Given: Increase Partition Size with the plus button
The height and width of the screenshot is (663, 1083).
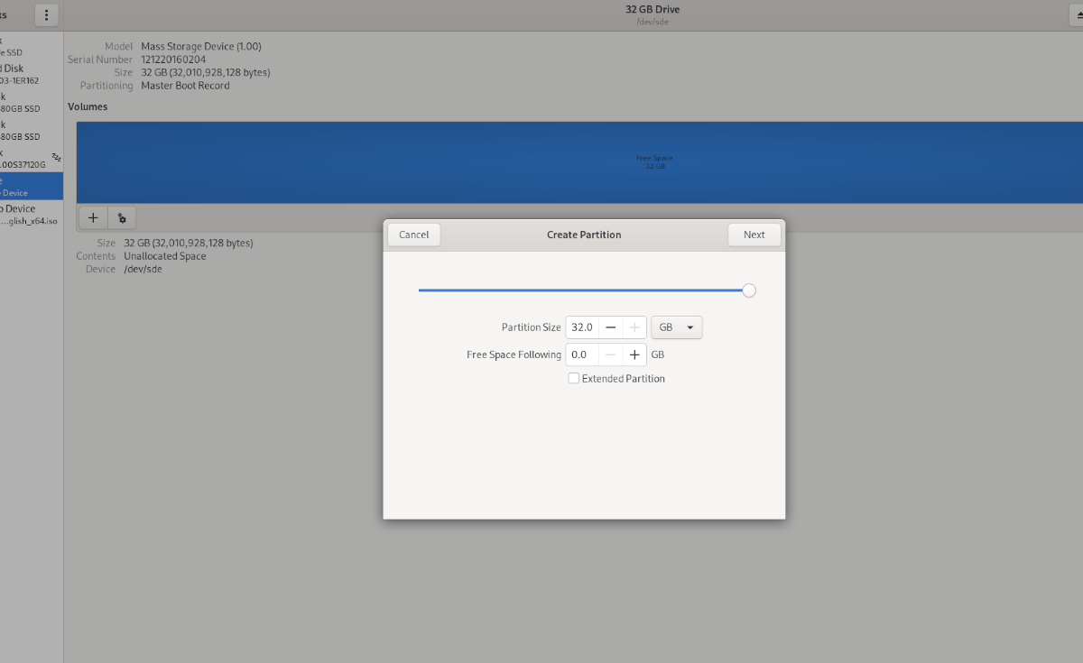Looking at the screenshot, I should tap(634, 327).
